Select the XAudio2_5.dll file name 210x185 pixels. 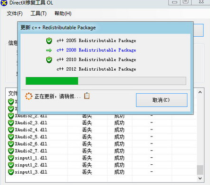(31, 137)
